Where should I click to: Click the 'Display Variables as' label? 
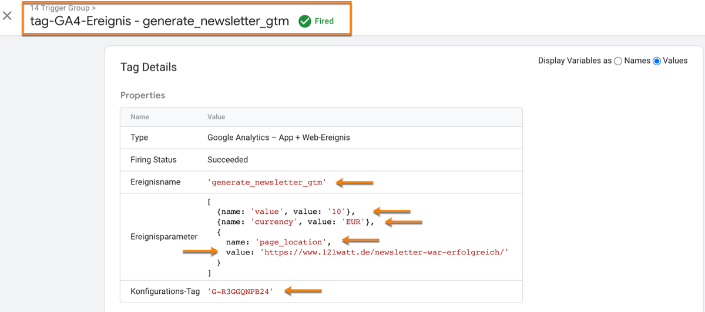[575, 61]
